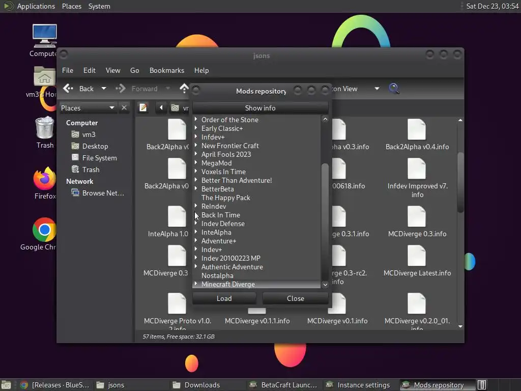Select the MCDiverge 0.3.info file icon

coord(417,216)
